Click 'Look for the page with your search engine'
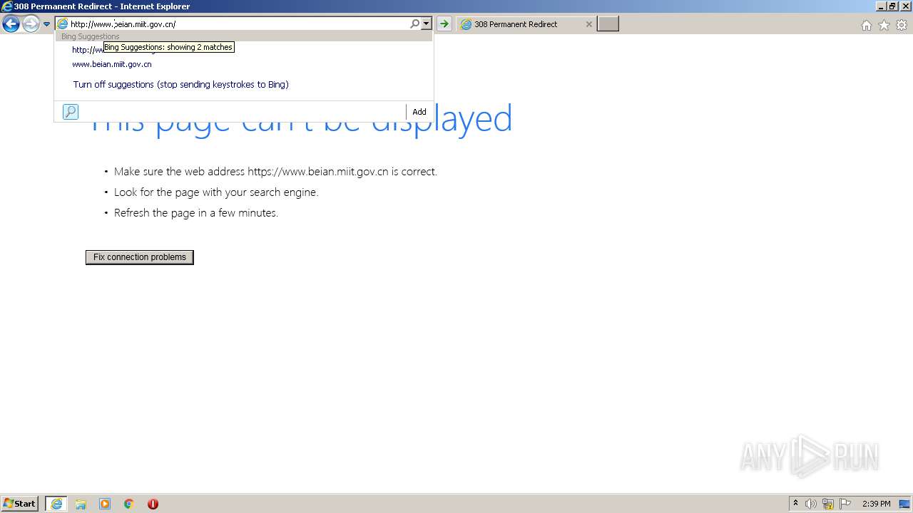This screenshot has height=513, width=913. coord(216,192)
